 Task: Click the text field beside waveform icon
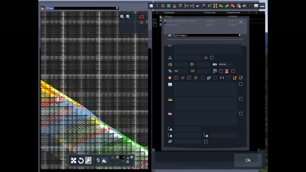(188, 141)
